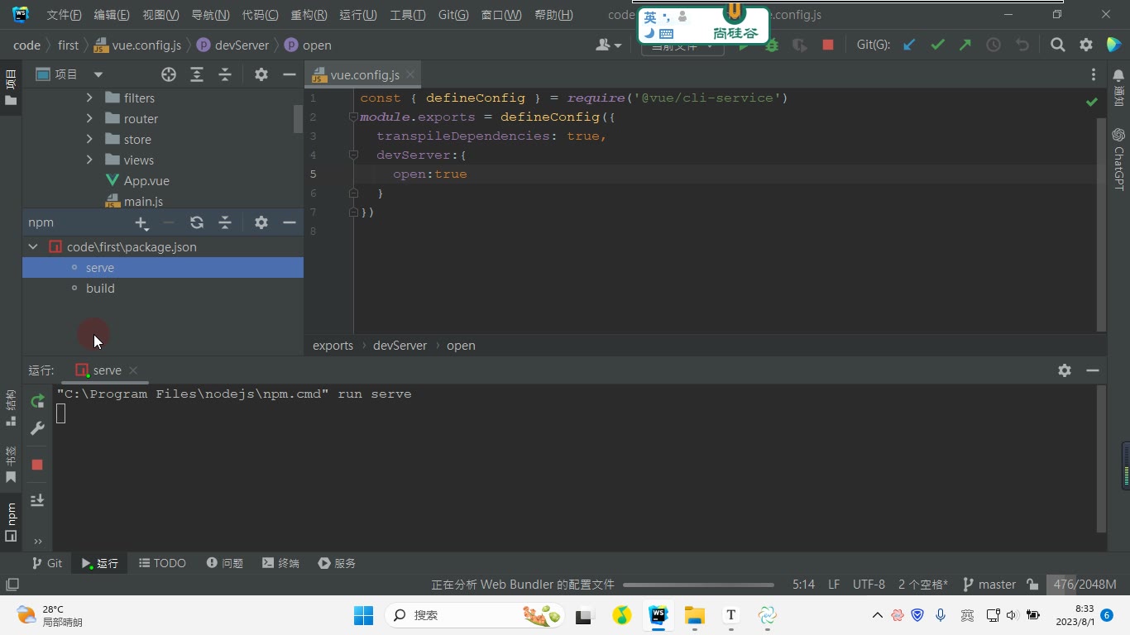Screen dimensions: 1130x635
Task: Open Search Everywhere magnifier icon
Action: pyautogui.click(x=1057, y=45)
